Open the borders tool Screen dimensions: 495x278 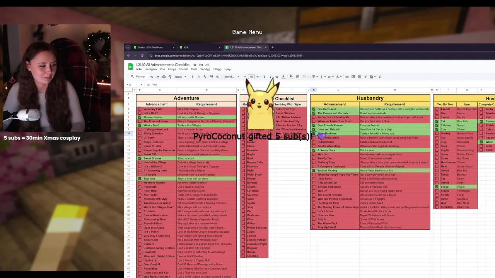(x=298, y=77)
